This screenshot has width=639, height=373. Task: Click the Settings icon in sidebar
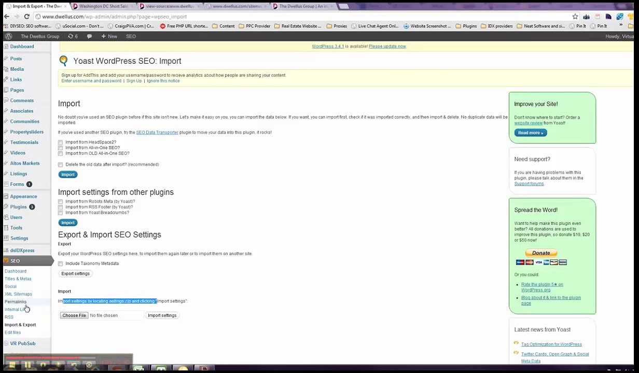(6, 238)
